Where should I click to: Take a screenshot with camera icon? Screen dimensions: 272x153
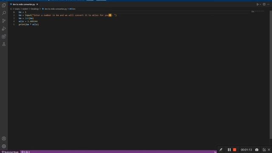tap(257, 150)
